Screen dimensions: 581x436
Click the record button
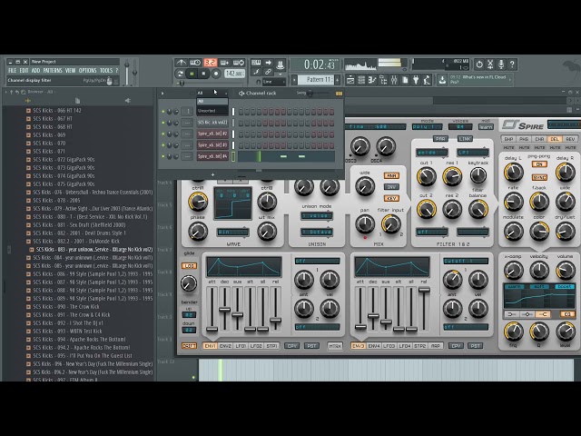coord(216,74)
